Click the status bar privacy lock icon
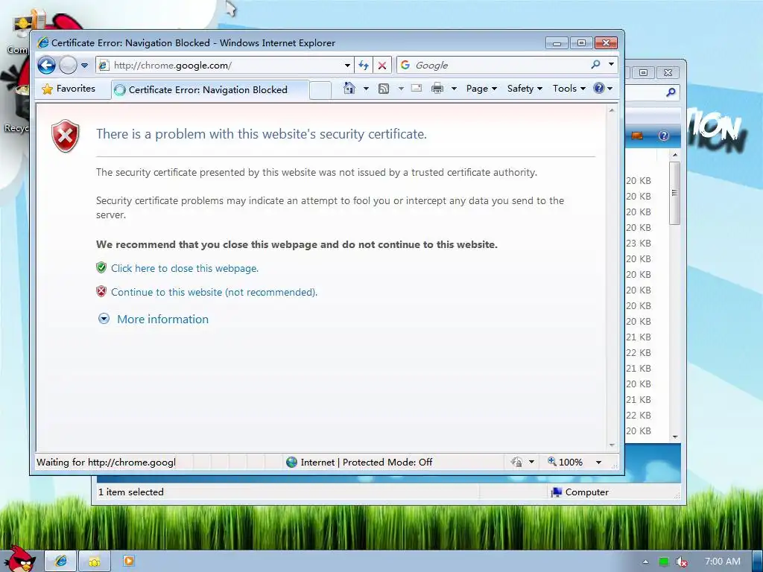The width and height of the screenshot is (763, 572). 517,462
